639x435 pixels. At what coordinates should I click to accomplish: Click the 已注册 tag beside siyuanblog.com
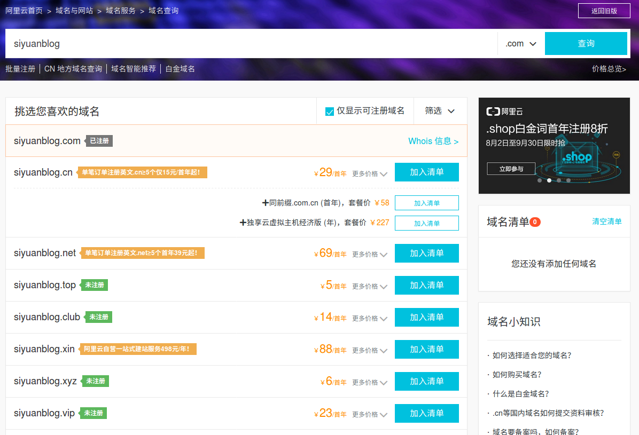click(x=99, y=141)
